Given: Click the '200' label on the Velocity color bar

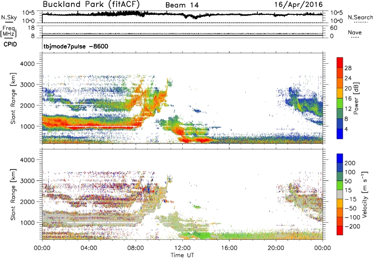Looking at the screenshot, I should click(x=350, y=163).
